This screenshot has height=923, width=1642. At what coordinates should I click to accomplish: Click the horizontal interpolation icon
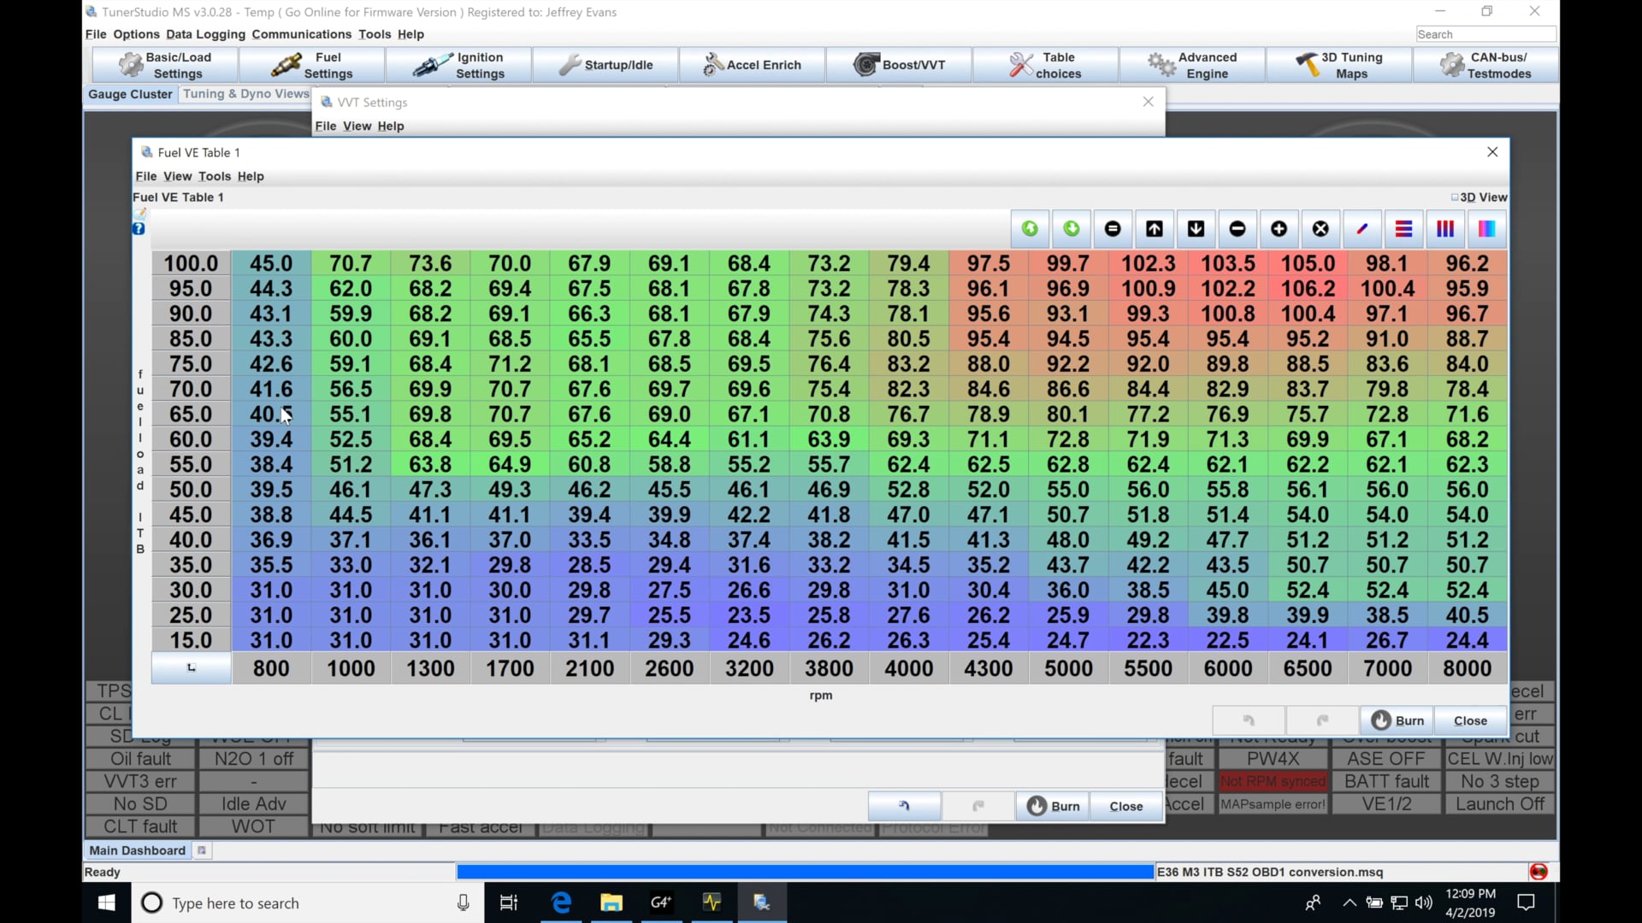(x=1403, y=229)
